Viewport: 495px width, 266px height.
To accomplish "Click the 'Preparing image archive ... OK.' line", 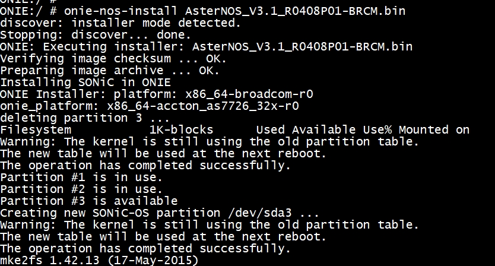I will point(110,71).
